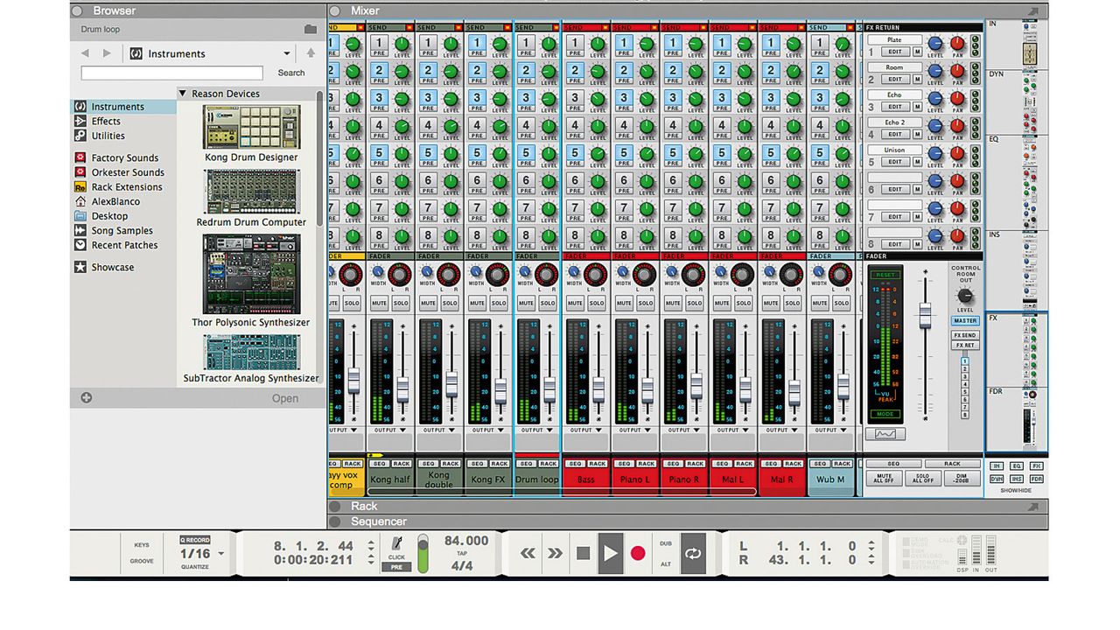The image size is (1120, 630).
Task: Stop playback with the Stop button
Action: pyautogui.click(x=584, y=553)
